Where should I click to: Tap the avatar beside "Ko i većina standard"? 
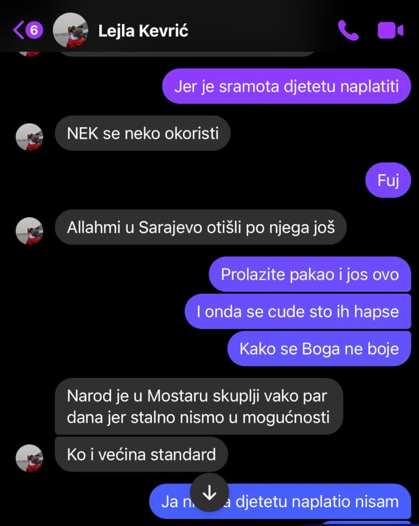click(x=29, y=458)
